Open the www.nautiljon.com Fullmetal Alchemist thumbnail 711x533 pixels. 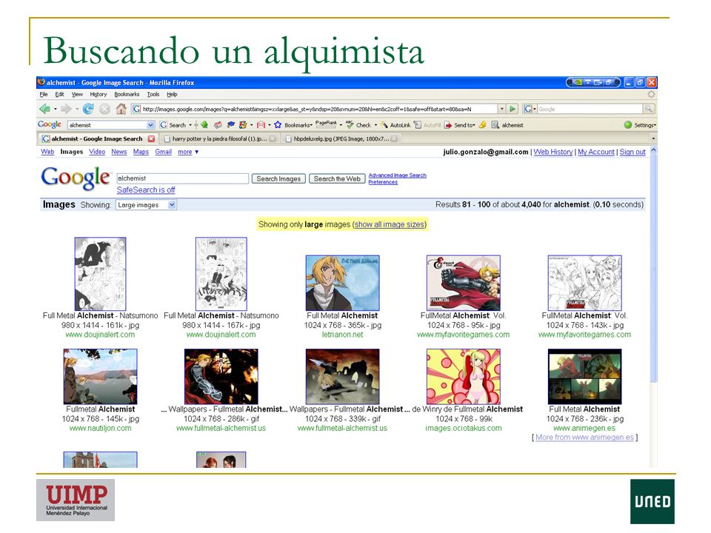tap(100, 376)
